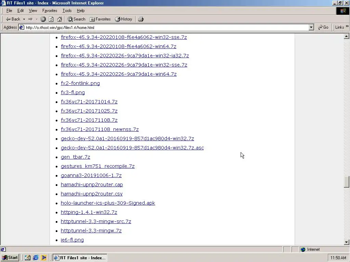Image resolution: width=350 pixels, height=262 pixels.
Task: Click the Back arrow button
Action: click(x=13, y=19)
